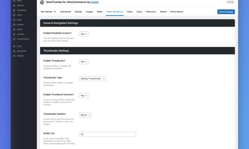Image resolution: width=249 pixels, height=149 pixels.
Task: Click the Enable Prev/Next Arrows? label
Action: pos(57,33)
